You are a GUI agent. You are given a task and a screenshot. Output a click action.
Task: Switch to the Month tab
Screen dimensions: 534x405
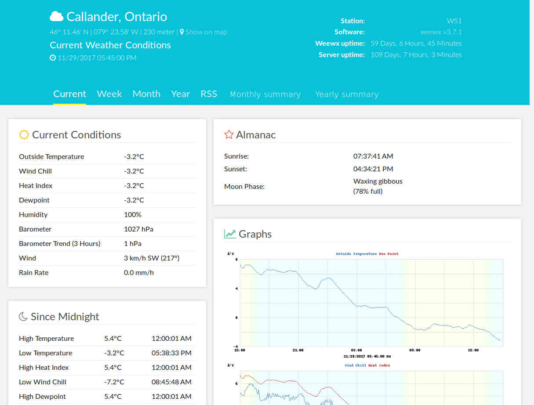[x=146, y=94]
